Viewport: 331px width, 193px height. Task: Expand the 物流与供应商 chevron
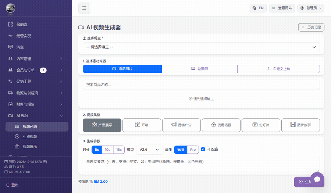(61, 93)
